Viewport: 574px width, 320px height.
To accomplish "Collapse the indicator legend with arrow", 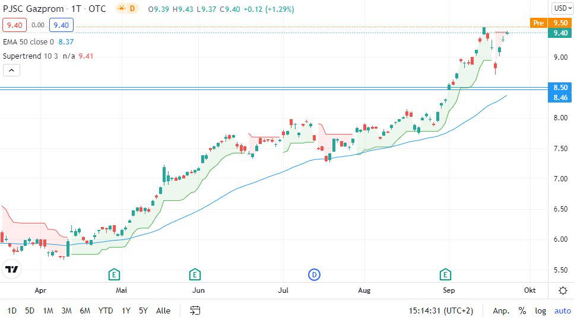I will [x=11, y=71].
